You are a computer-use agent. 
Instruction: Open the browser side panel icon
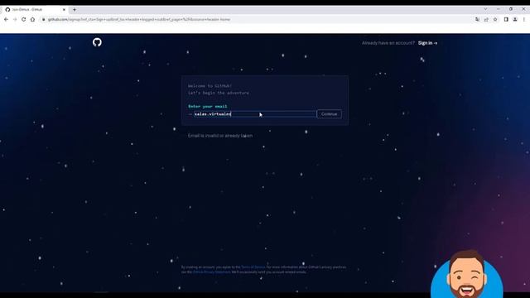click(506, 20)
